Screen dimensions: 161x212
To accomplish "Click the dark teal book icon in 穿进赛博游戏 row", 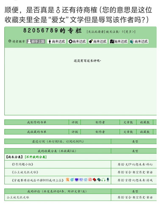I will coord(99,180).
